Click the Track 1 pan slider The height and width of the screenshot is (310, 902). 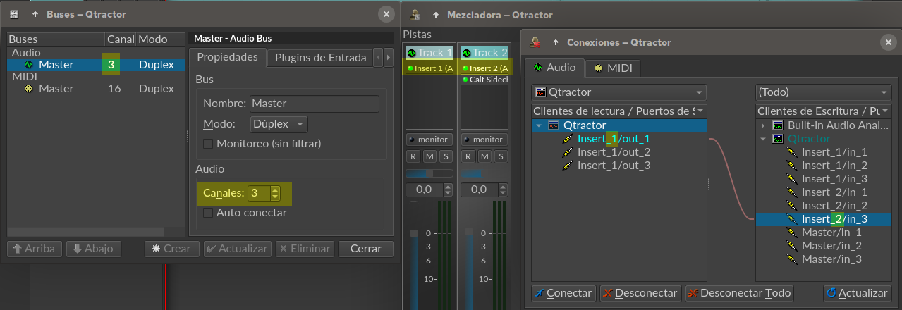429,173
